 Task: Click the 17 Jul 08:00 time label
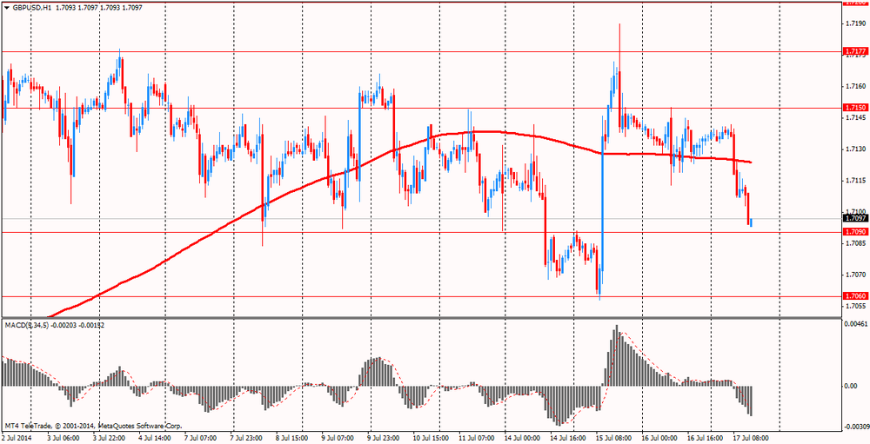tap(749, 438)
